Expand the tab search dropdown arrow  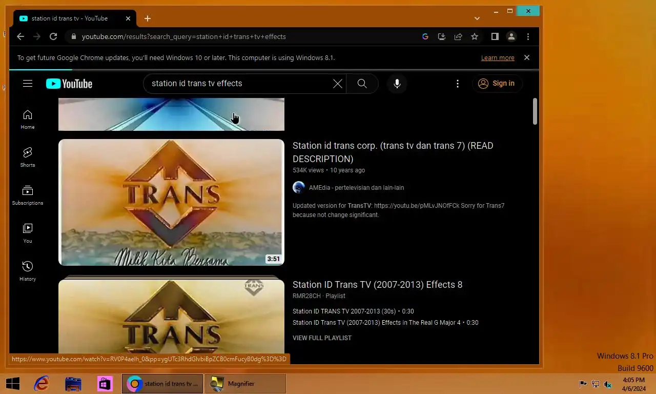tap(477, 18)
